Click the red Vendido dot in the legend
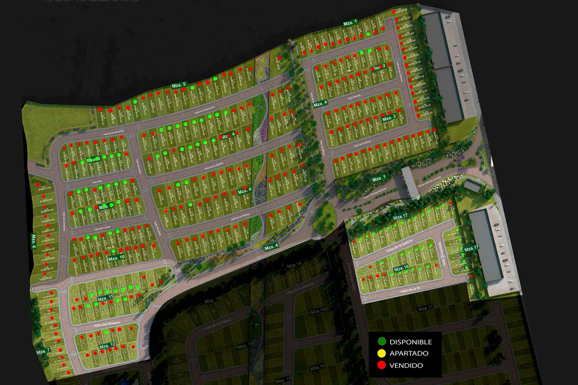 tap(382, 365)
